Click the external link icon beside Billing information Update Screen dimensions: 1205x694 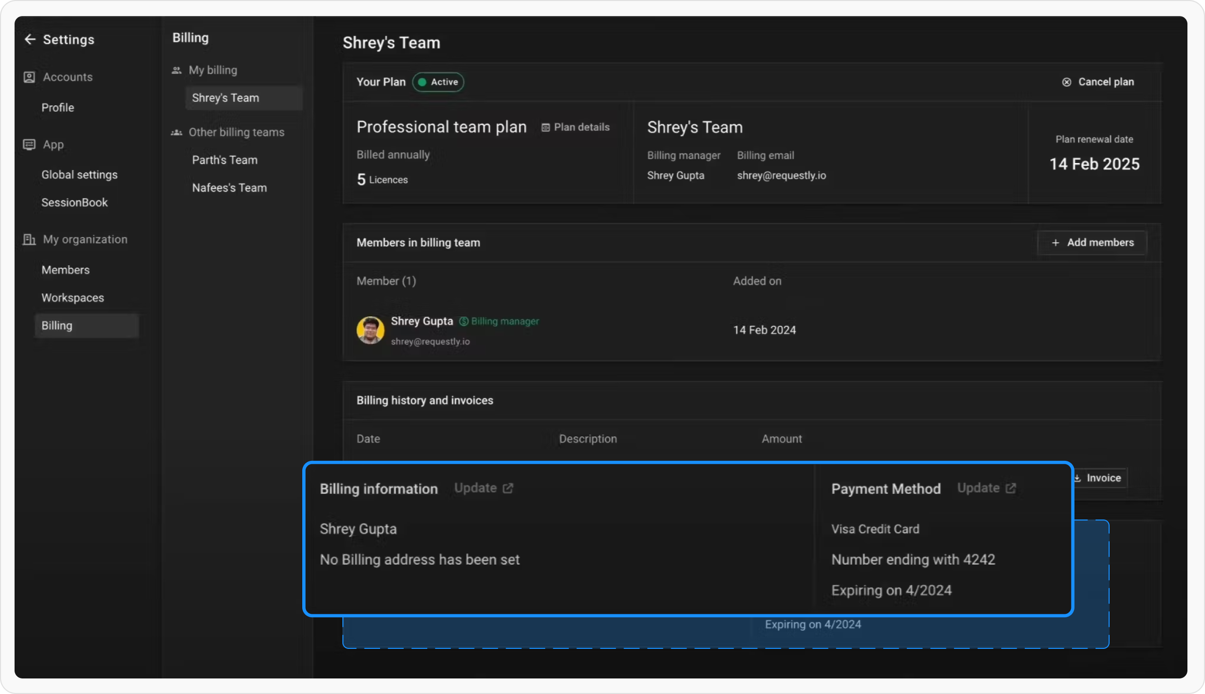point(508,488)
